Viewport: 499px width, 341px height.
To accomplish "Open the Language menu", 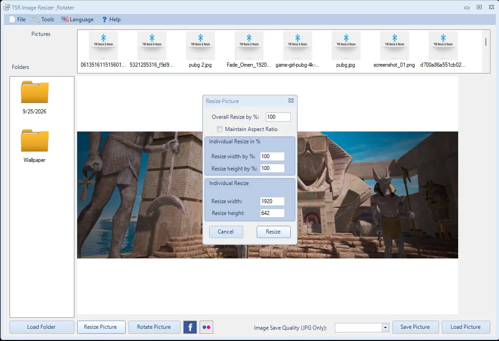I will 77,19.
